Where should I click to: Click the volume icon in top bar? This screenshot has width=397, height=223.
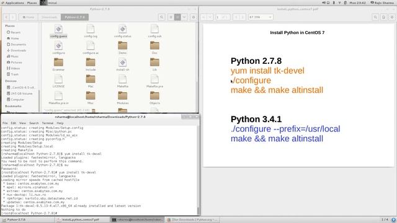click(324, 2)
